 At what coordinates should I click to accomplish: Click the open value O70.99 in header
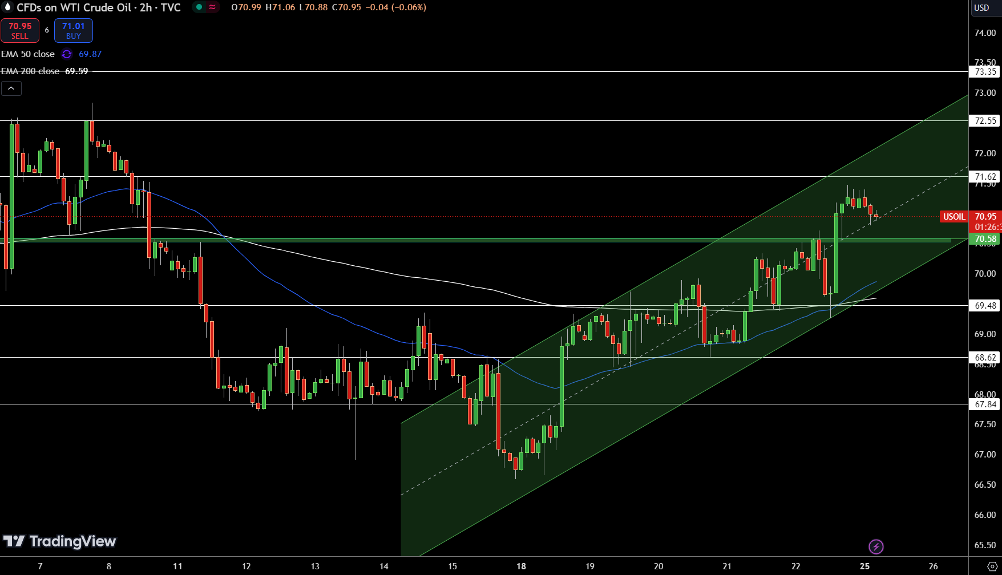pos(246,7)
